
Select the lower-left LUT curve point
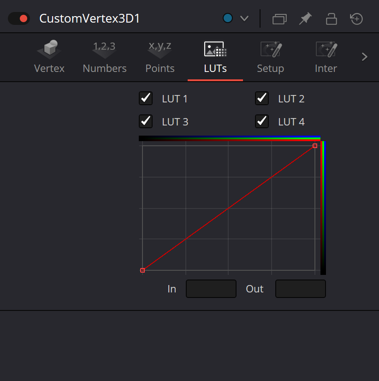(x=142, y=270)
